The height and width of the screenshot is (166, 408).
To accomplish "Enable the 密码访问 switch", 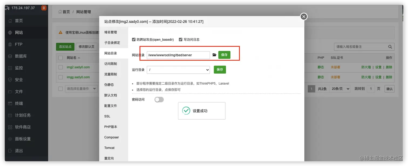I will click(x=159, y=100).
